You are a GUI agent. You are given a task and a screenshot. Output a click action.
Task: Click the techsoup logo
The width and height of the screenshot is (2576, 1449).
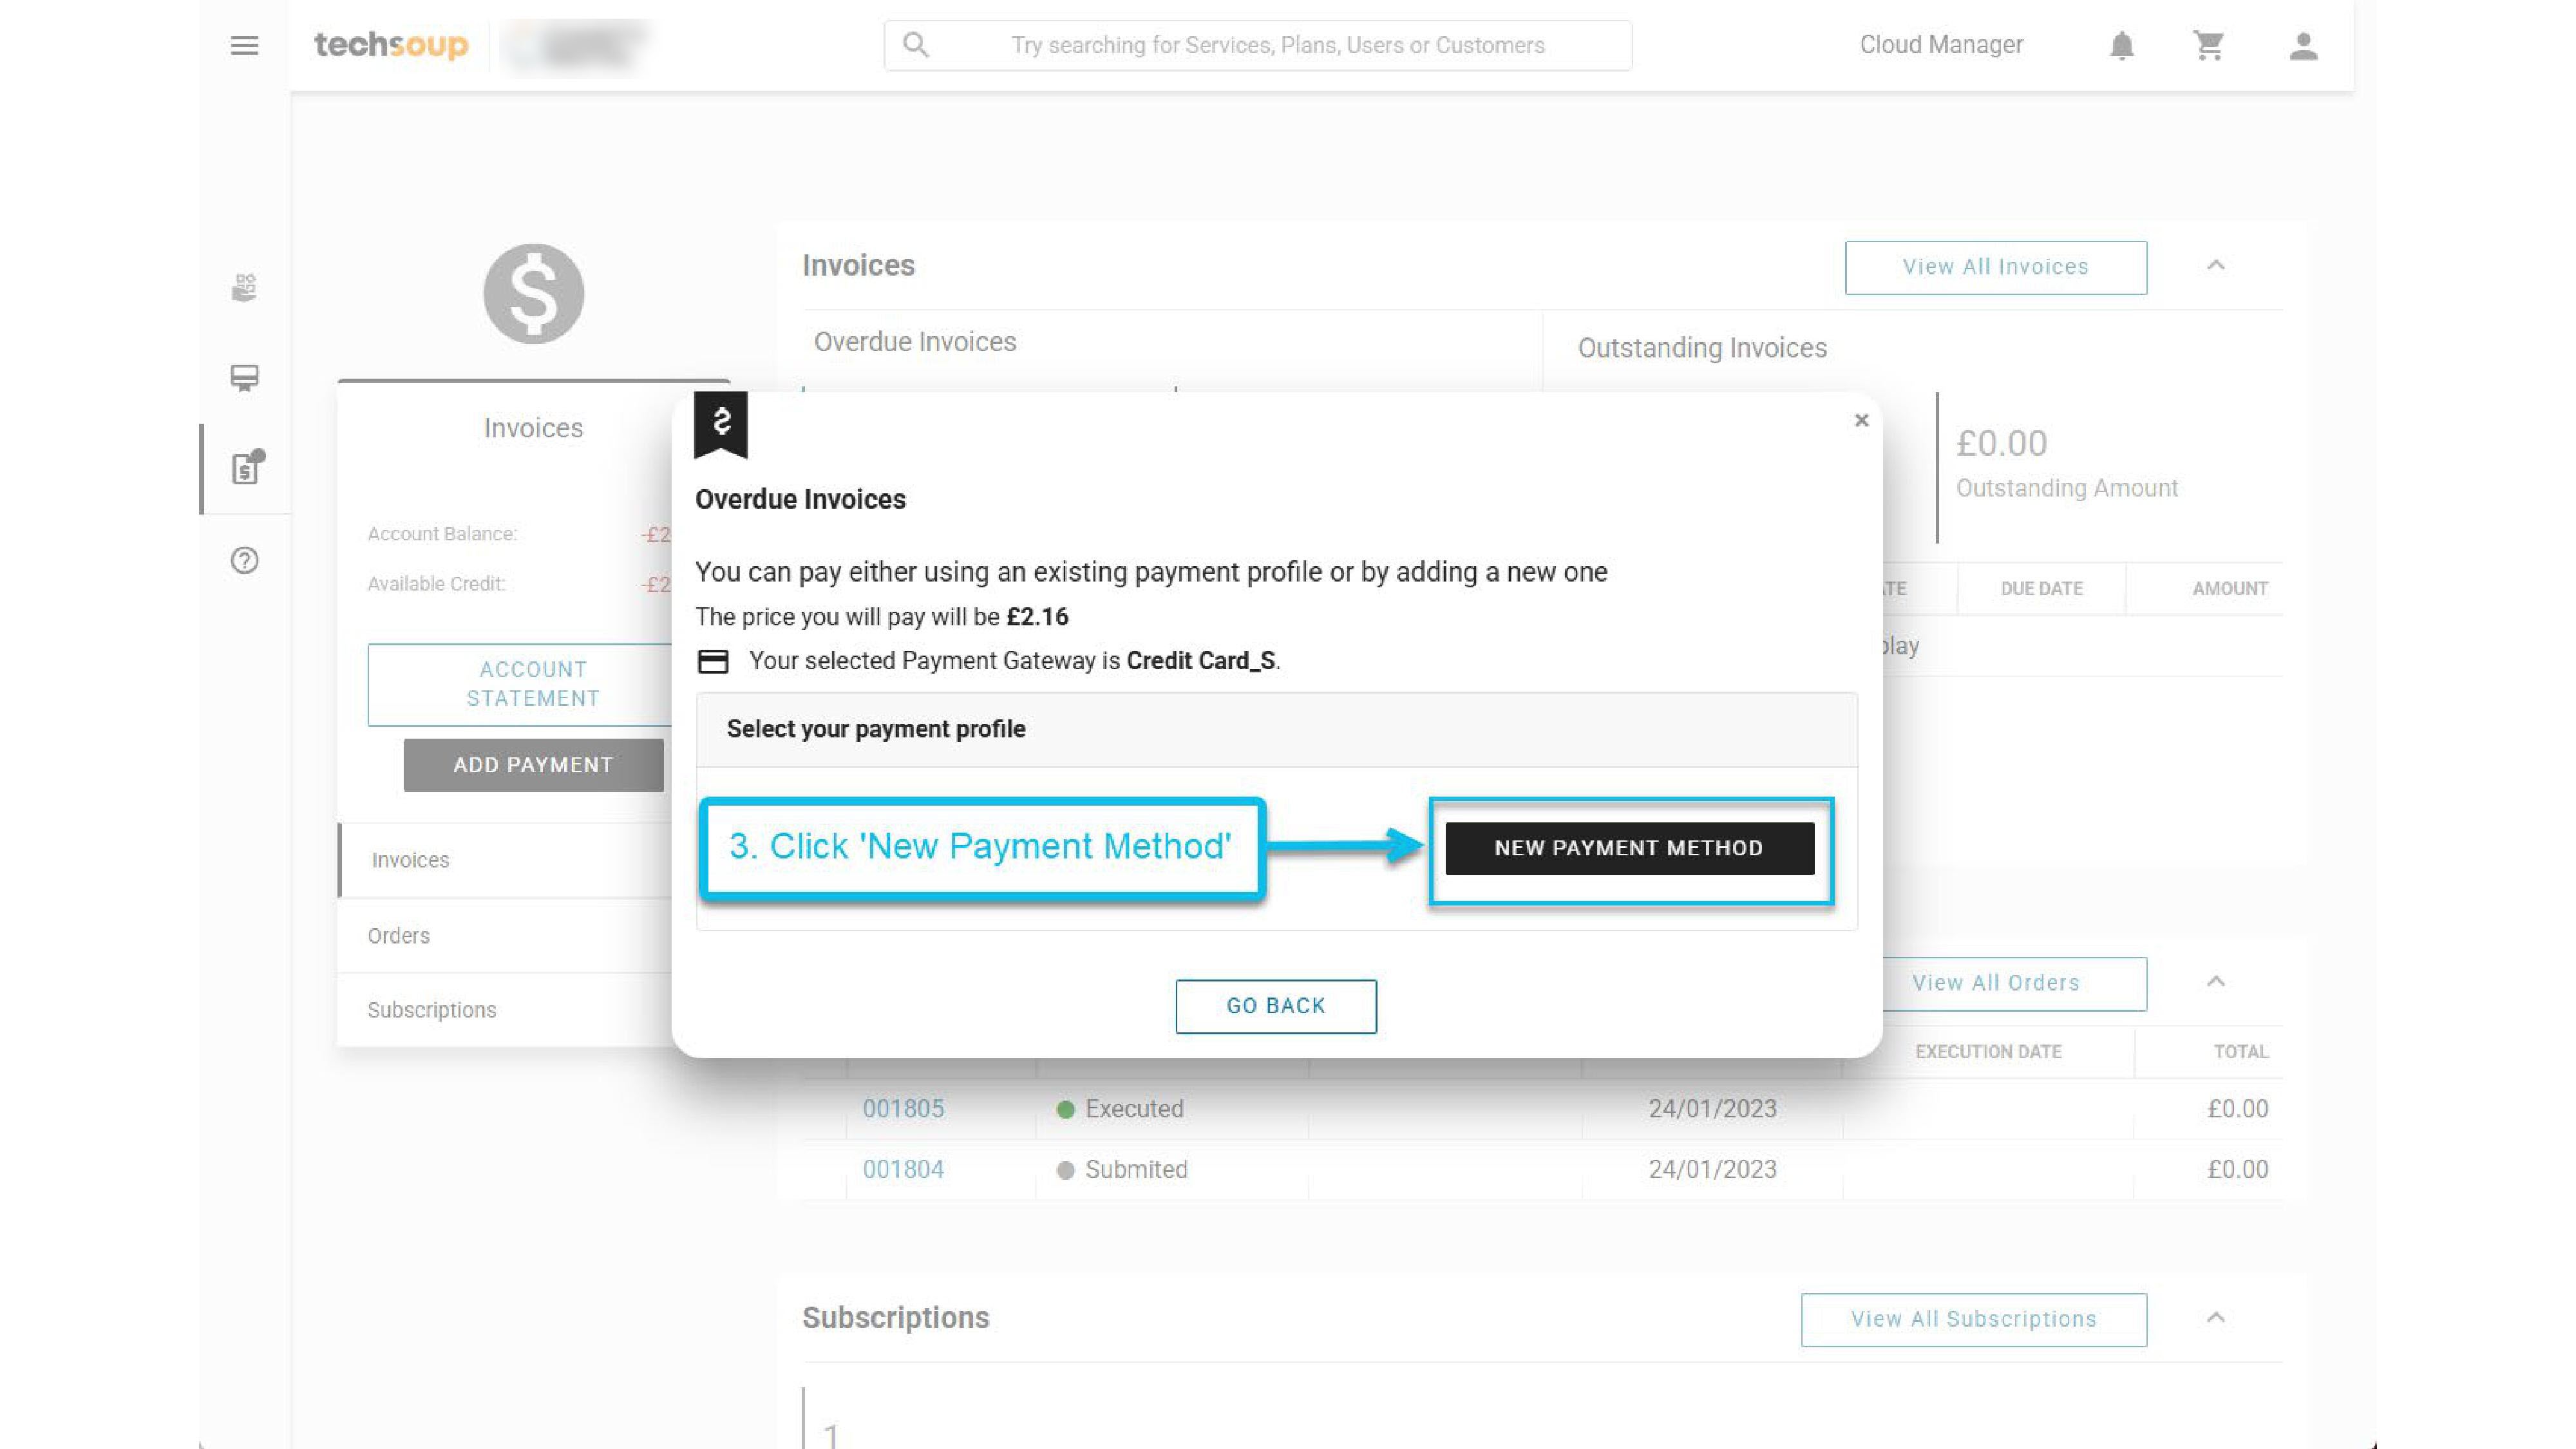point(391,45)
